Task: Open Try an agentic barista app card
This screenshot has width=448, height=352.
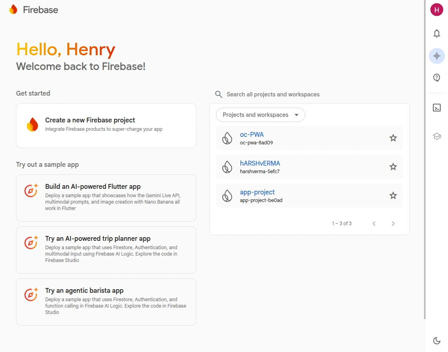Action: click(x=106, y=302)
